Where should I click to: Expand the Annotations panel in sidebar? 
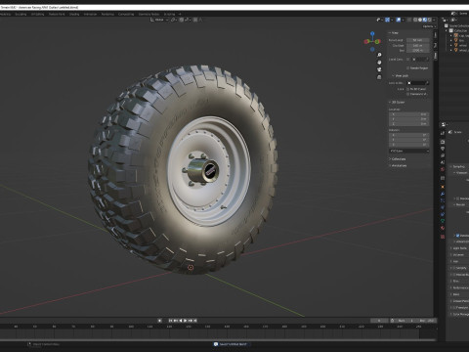398,165
